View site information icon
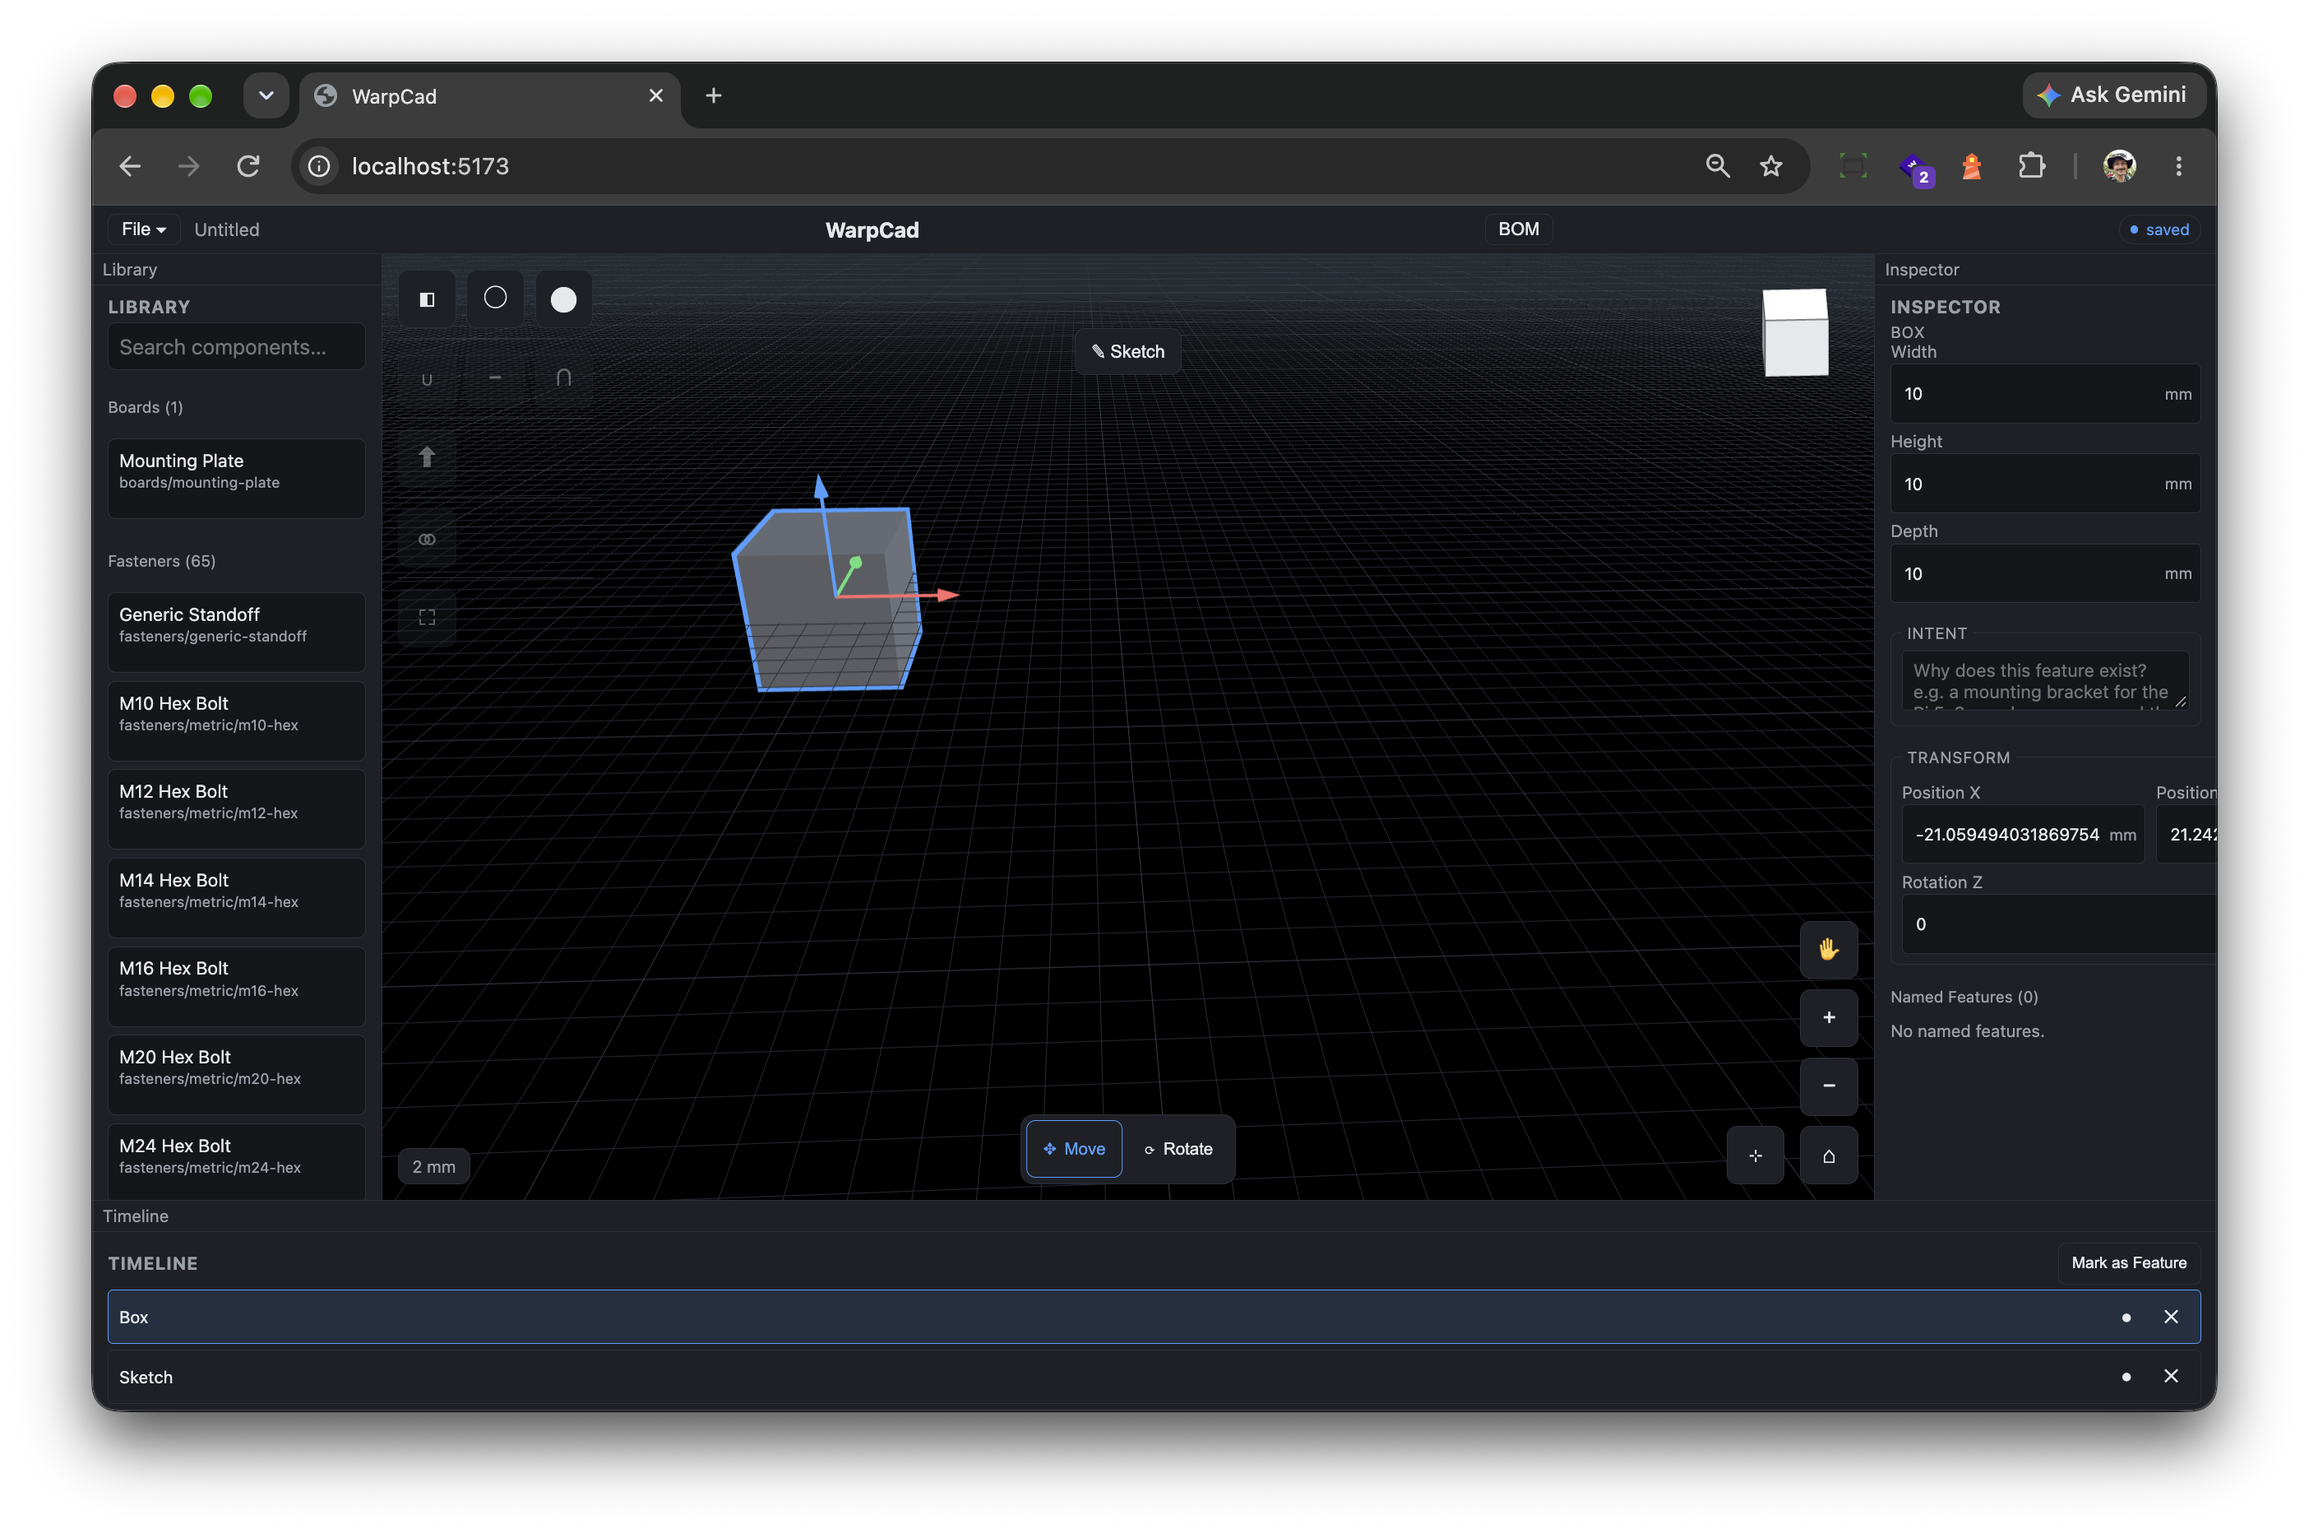This screenshot has width=2309, height=1533. pyautogui.click(x=319, y=166)
